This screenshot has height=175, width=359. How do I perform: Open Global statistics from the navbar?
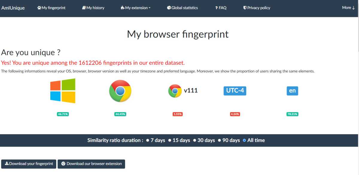pos(182,8)
